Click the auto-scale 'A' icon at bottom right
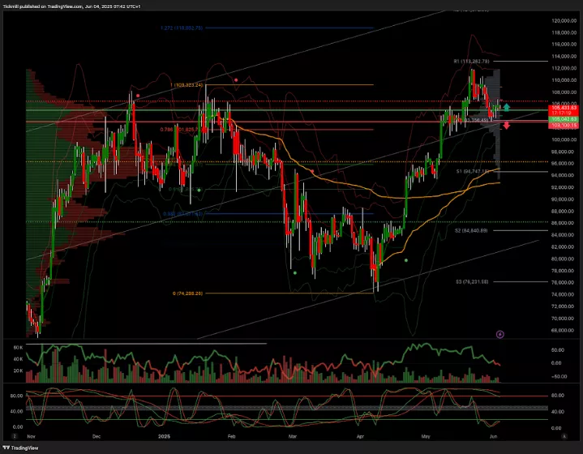 [564, 435]
